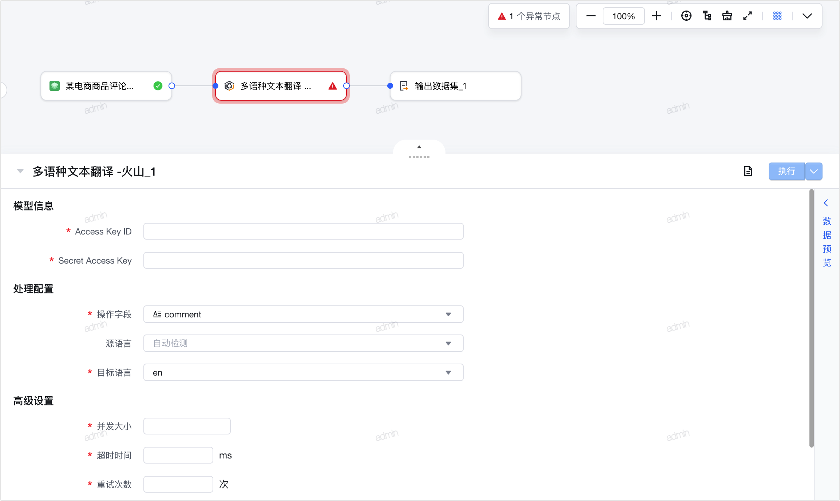Viewport: 840px width, 501px height.
Task: Select the 多语种文本翻译 node
Action: (281, 86)
